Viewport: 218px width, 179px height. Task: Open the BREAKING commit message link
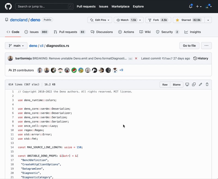[80, 58]
